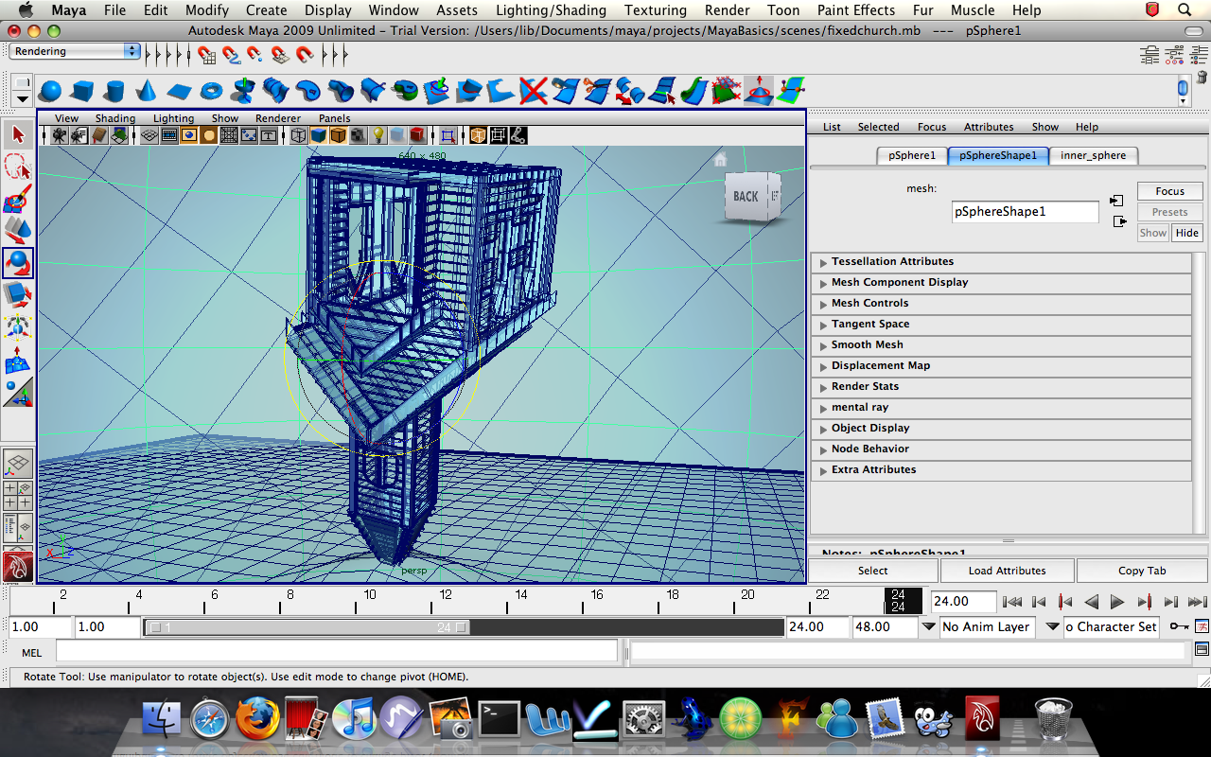
Task: Click the select camera icon in viewport toolbar
Action: tap(60, 135)
